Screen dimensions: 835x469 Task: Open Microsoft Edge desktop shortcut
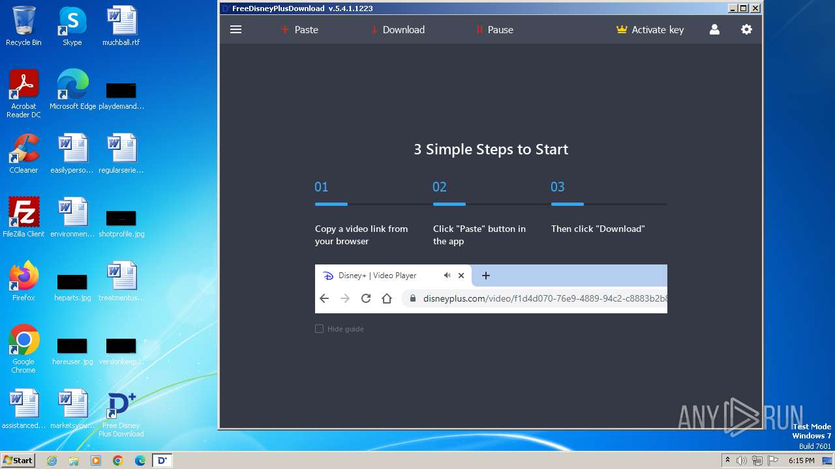point(72,90)
